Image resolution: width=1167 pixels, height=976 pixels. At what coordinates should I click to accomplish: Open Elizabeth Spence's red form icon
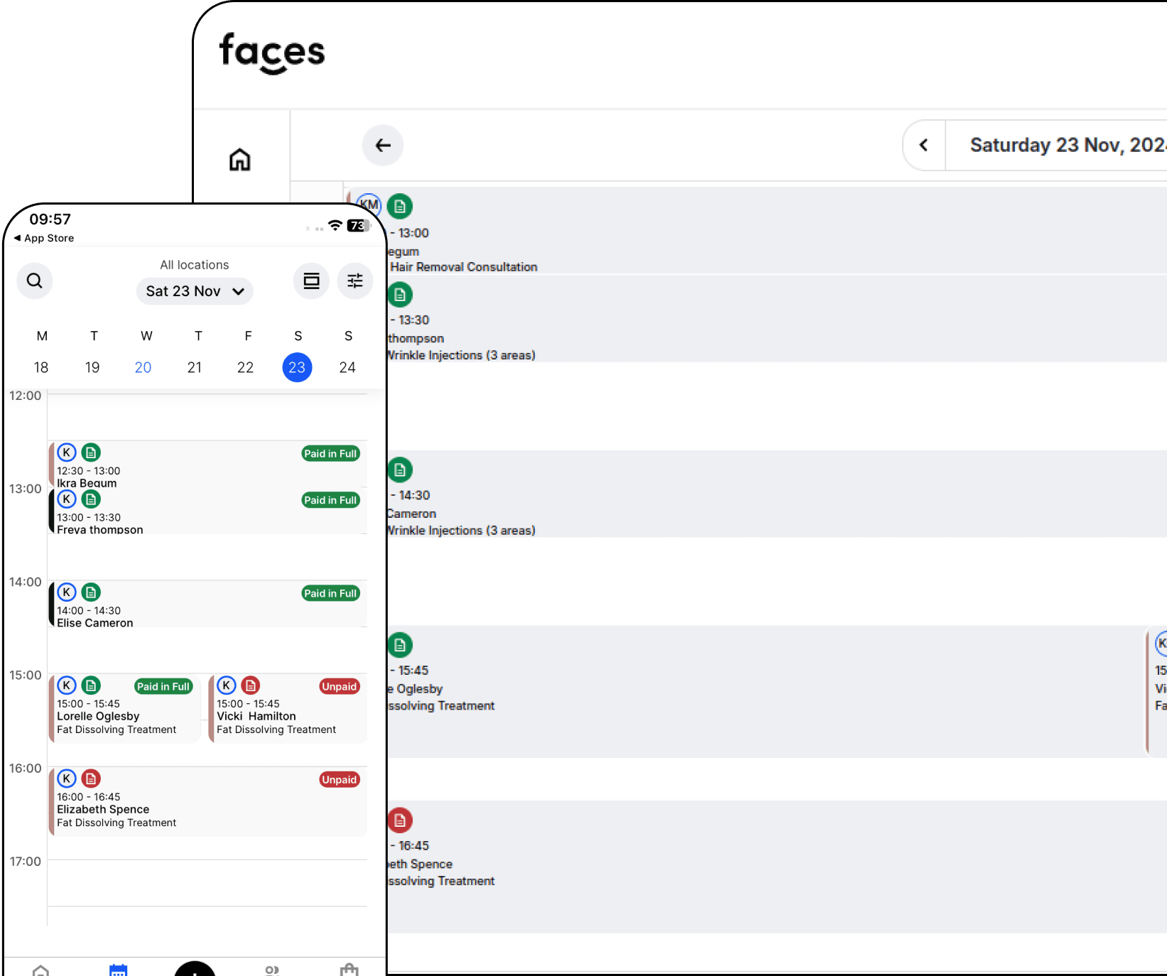pos(91,779)
